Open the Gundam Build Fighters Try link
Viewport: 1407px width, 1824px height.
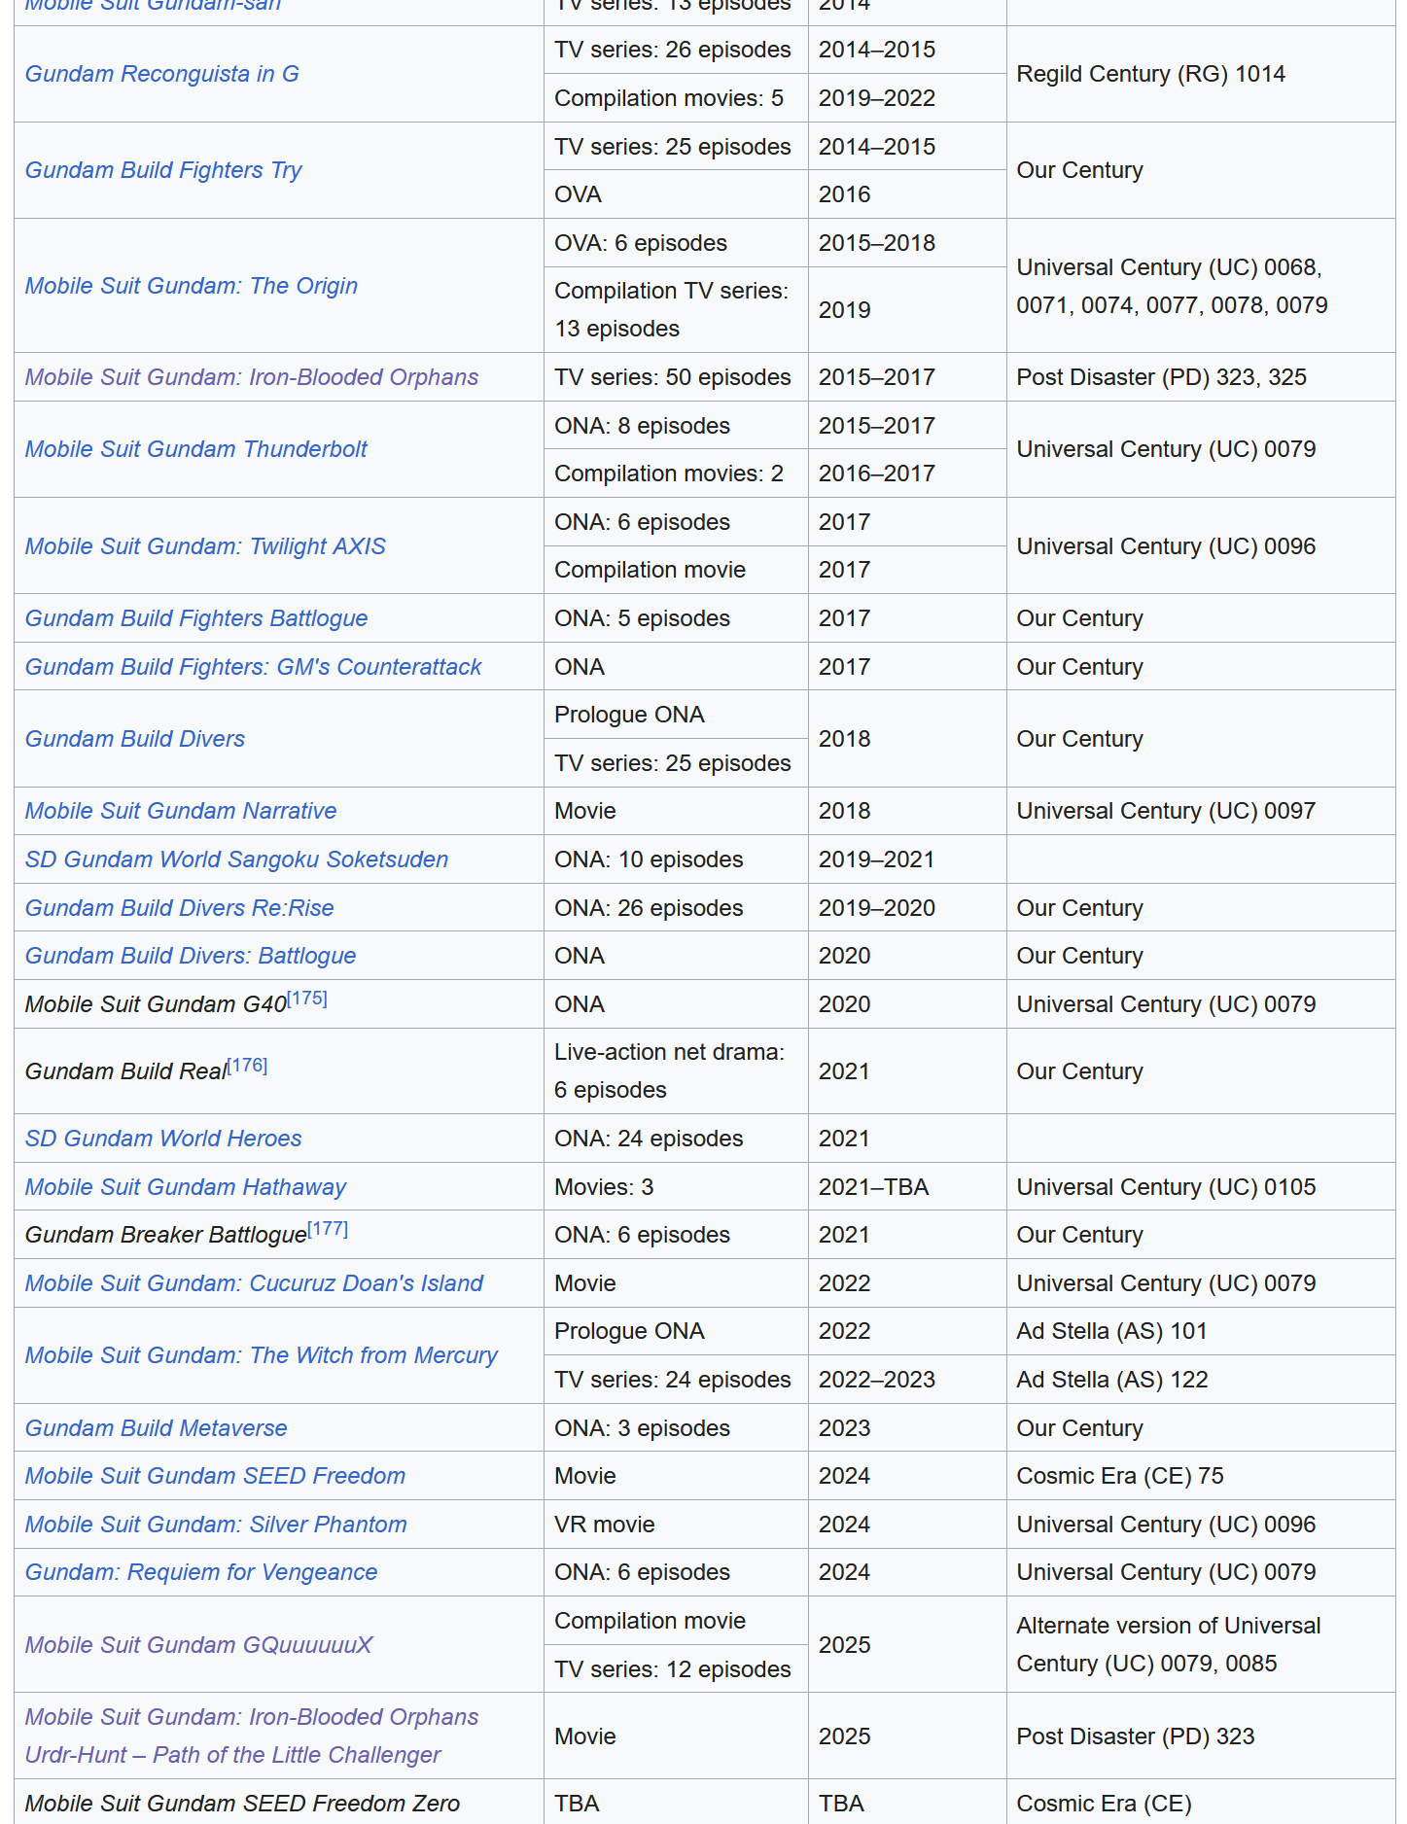pos(163,170)
